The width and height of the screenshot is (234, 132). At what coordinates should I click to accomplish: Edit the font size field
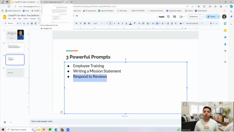point(110,23)
